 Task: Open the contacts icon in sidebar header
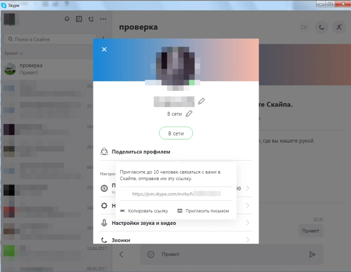[x=79, y=19]
